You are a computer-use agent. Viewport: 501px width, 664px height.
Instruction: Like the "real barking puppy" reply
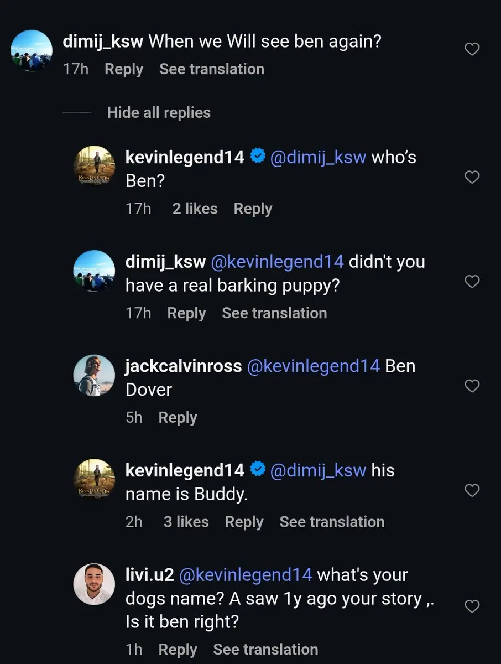(x=472, y=282)
